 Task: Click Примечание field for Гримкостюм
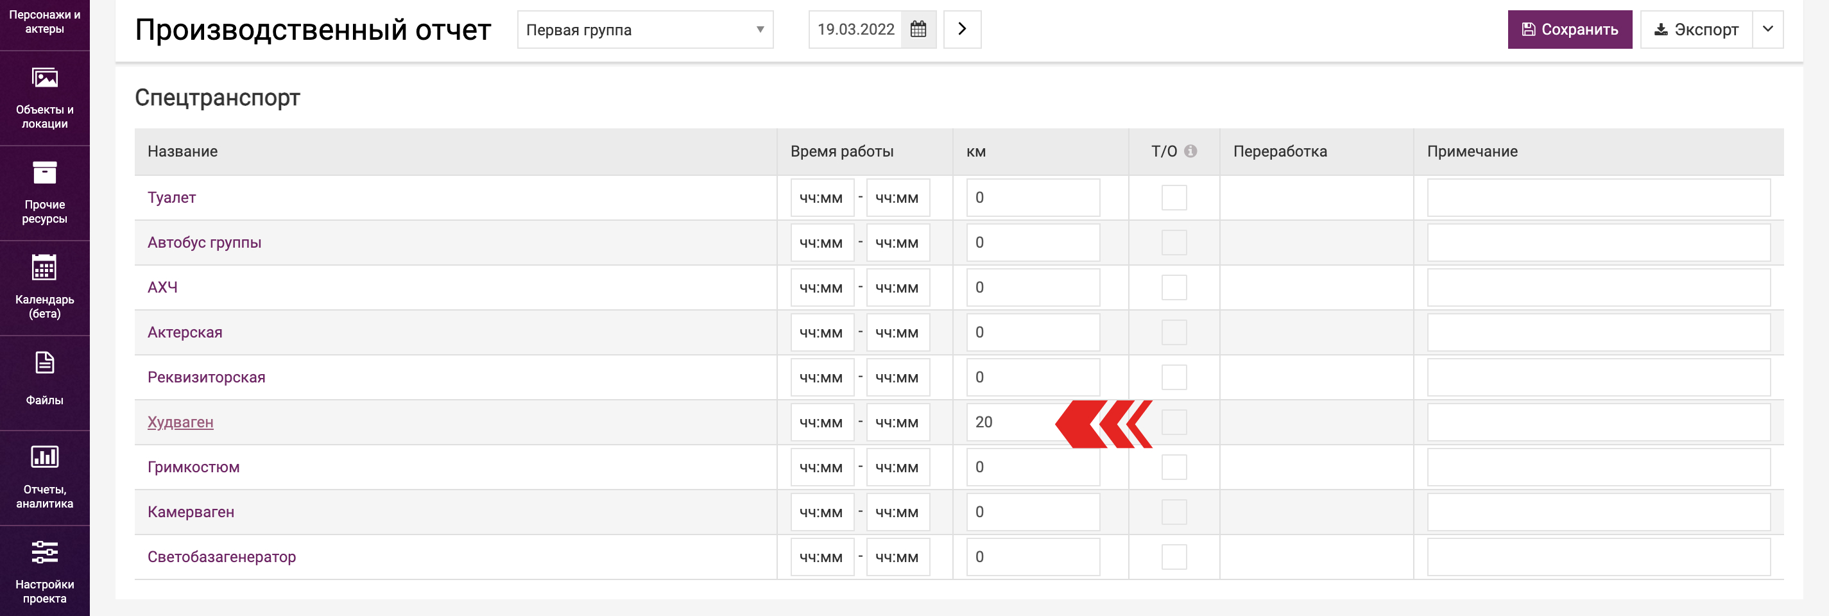tap(1598, 467)
